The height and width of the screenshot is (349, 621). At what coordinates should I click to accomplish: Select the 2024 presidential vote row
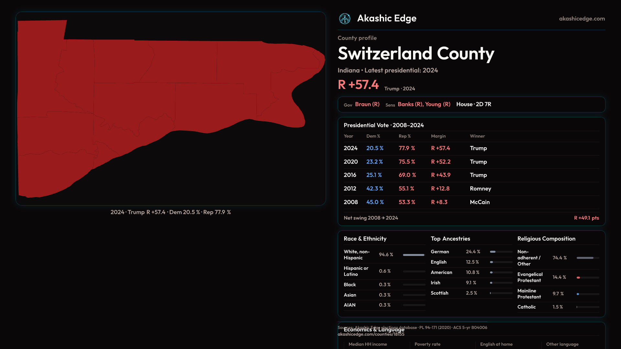point(471,148)
